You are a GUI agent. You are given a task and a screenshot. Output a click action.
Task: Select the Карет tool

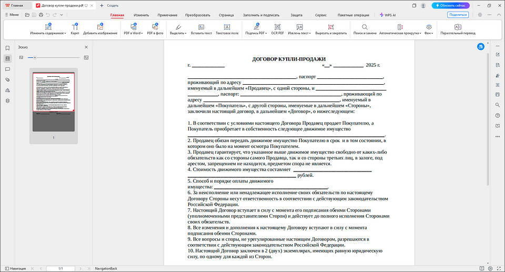pos(75,29)
